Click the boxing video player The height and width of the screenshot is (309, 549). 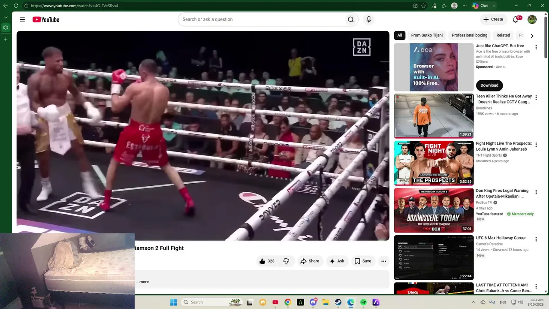click(203, 136)
